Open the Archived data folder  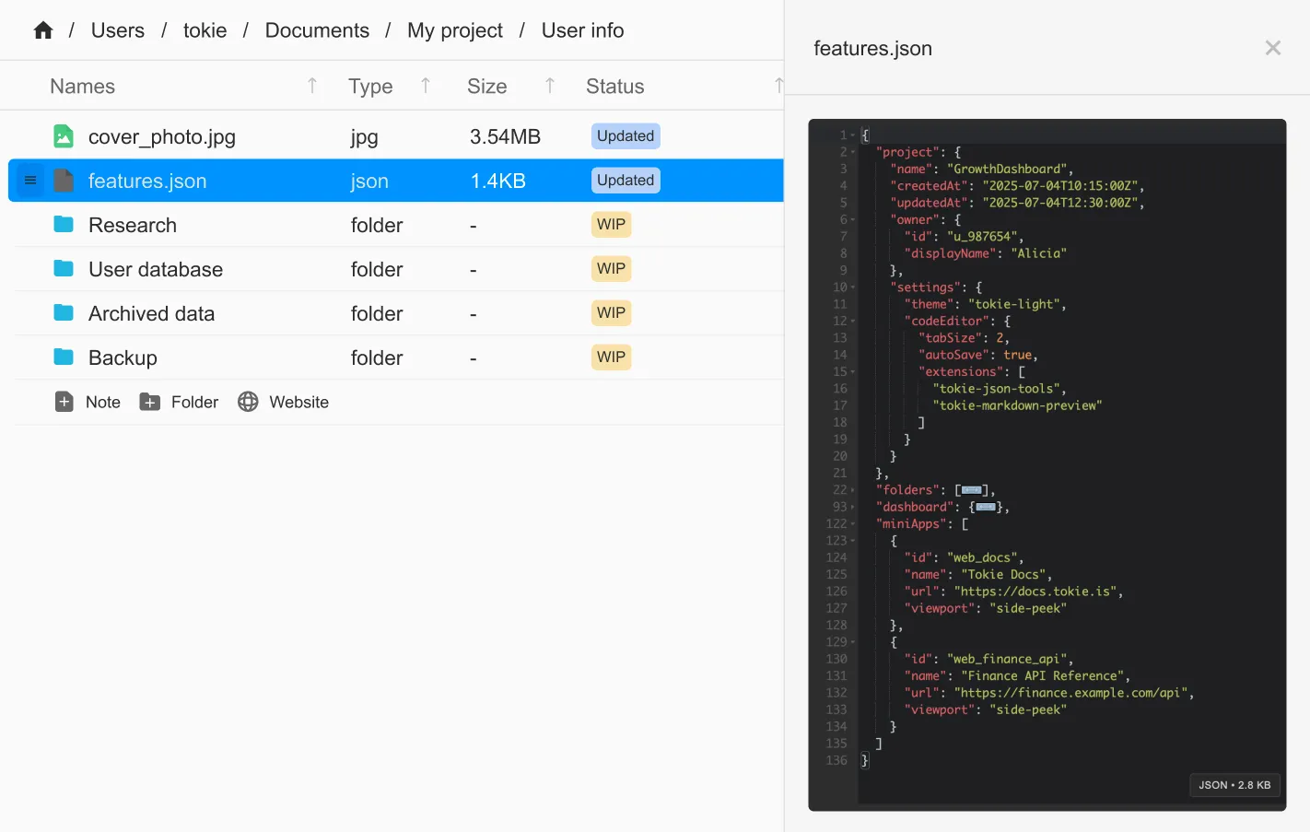click(x=151, y=313)
